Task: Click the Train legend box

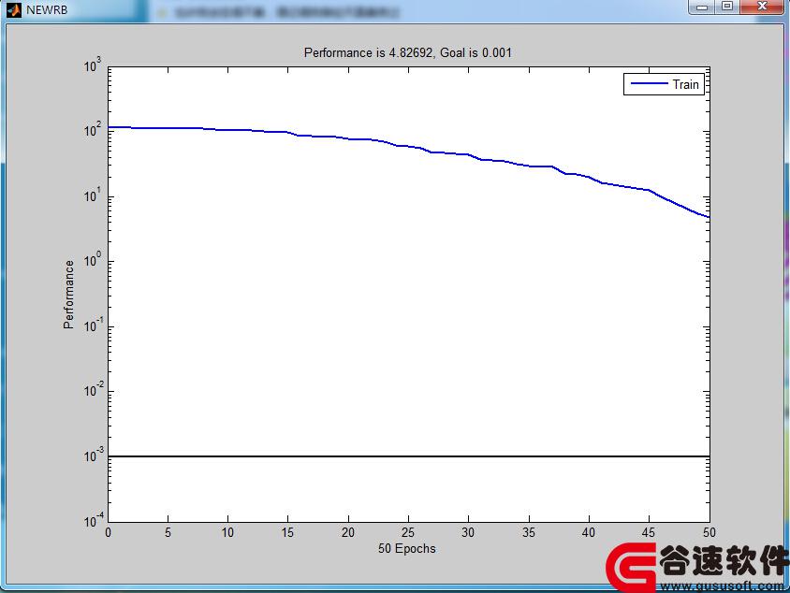Action: pyautogui.click(x=664, y=84)
